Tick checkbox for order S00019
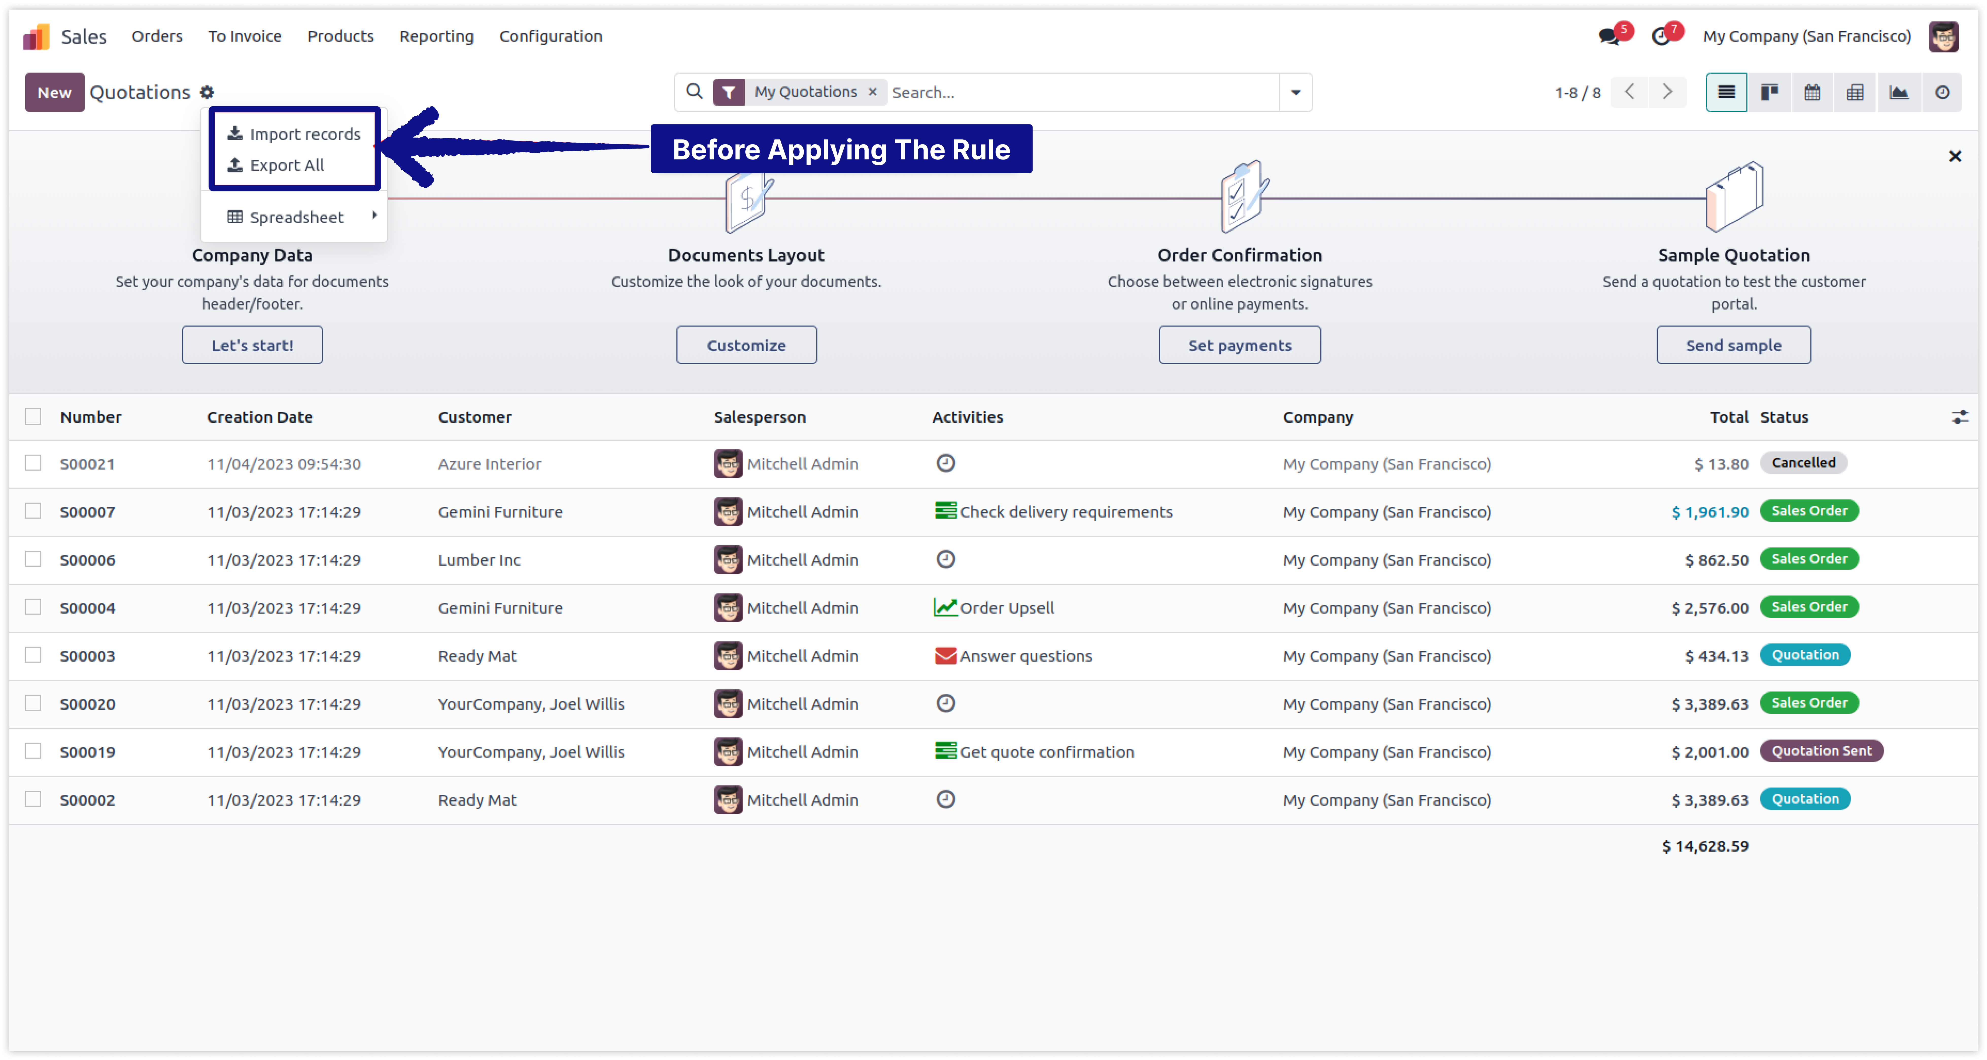The width and height of the screenshot is (1987, 1060). click(x=33, y=751)
